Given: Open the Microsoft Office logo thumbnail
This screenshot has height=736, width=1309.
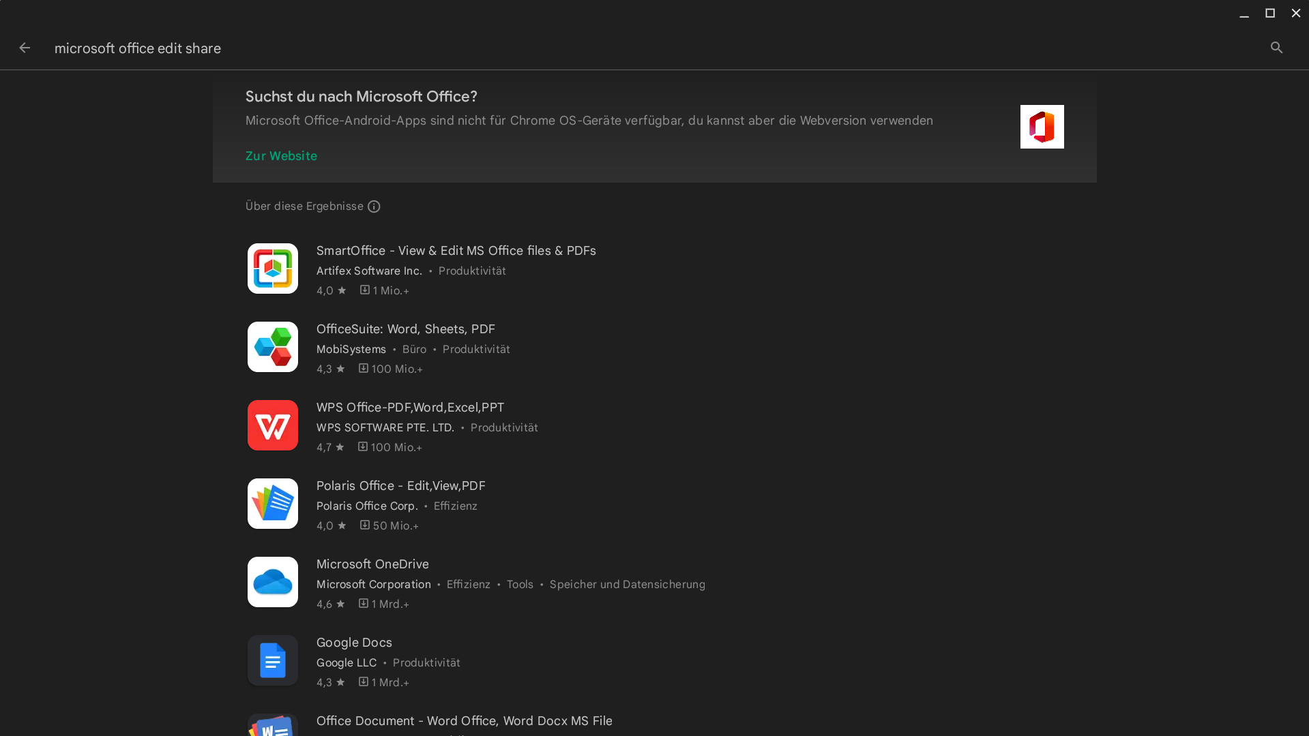Looking at the screenshot, I should tap(1042, 127).
